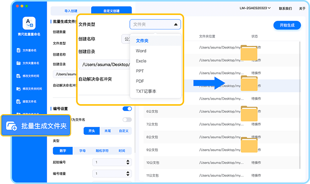310x184 pixels.
Task: Increase the 起始编号 stepper value
Action: [x=127, y=160]
